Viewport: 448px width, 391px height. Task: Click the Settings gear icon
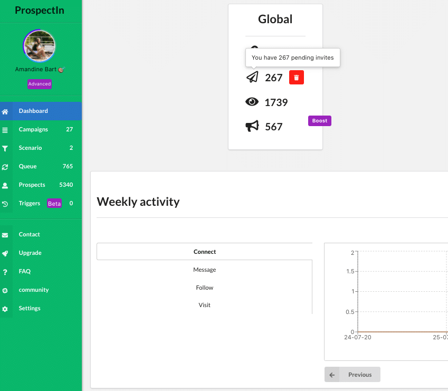point(5,309)
